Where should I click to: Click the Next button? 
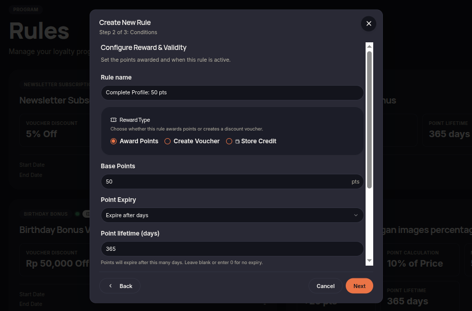point(359,286)
